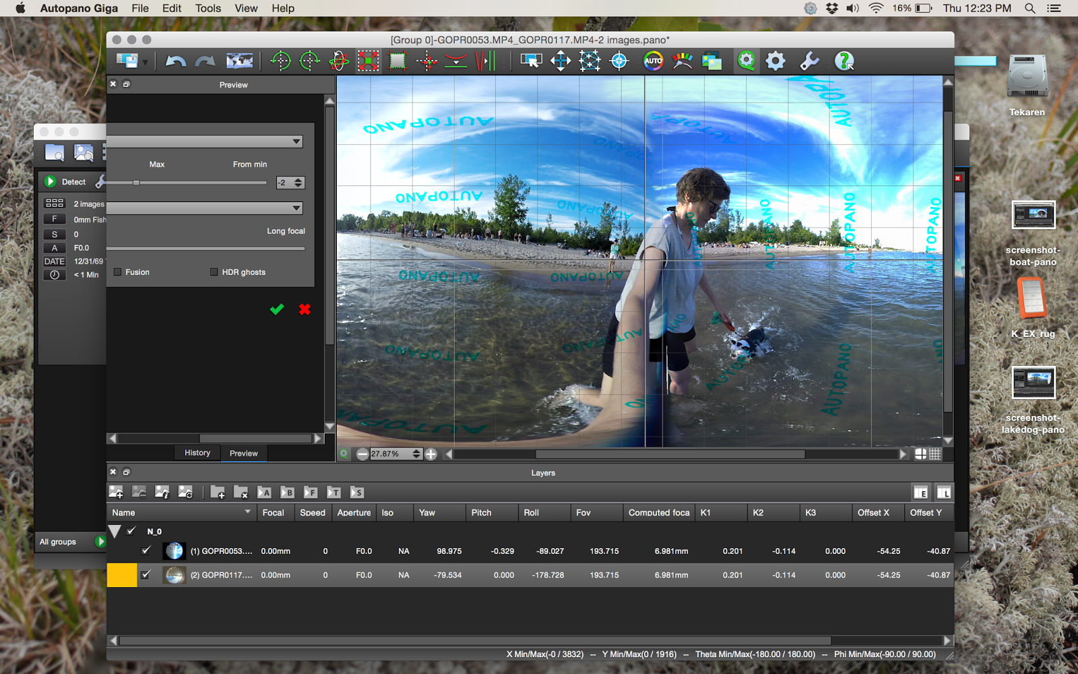Open the top dropdown in Preview panel

pos(205,142)
